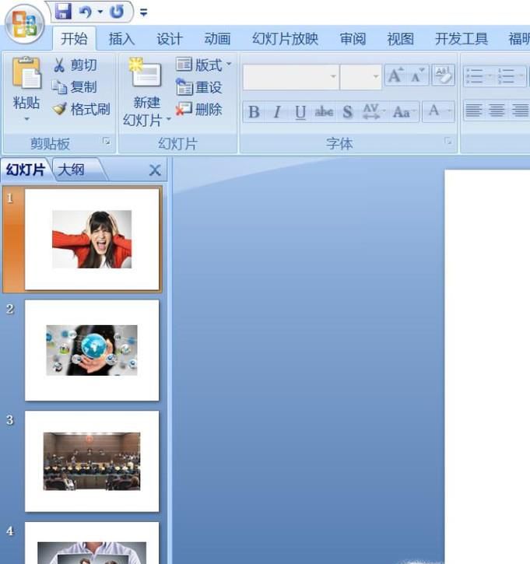Select slide 2 thumbnail with globe image
The image size is (530, 564).
click(x=92, y=350)
